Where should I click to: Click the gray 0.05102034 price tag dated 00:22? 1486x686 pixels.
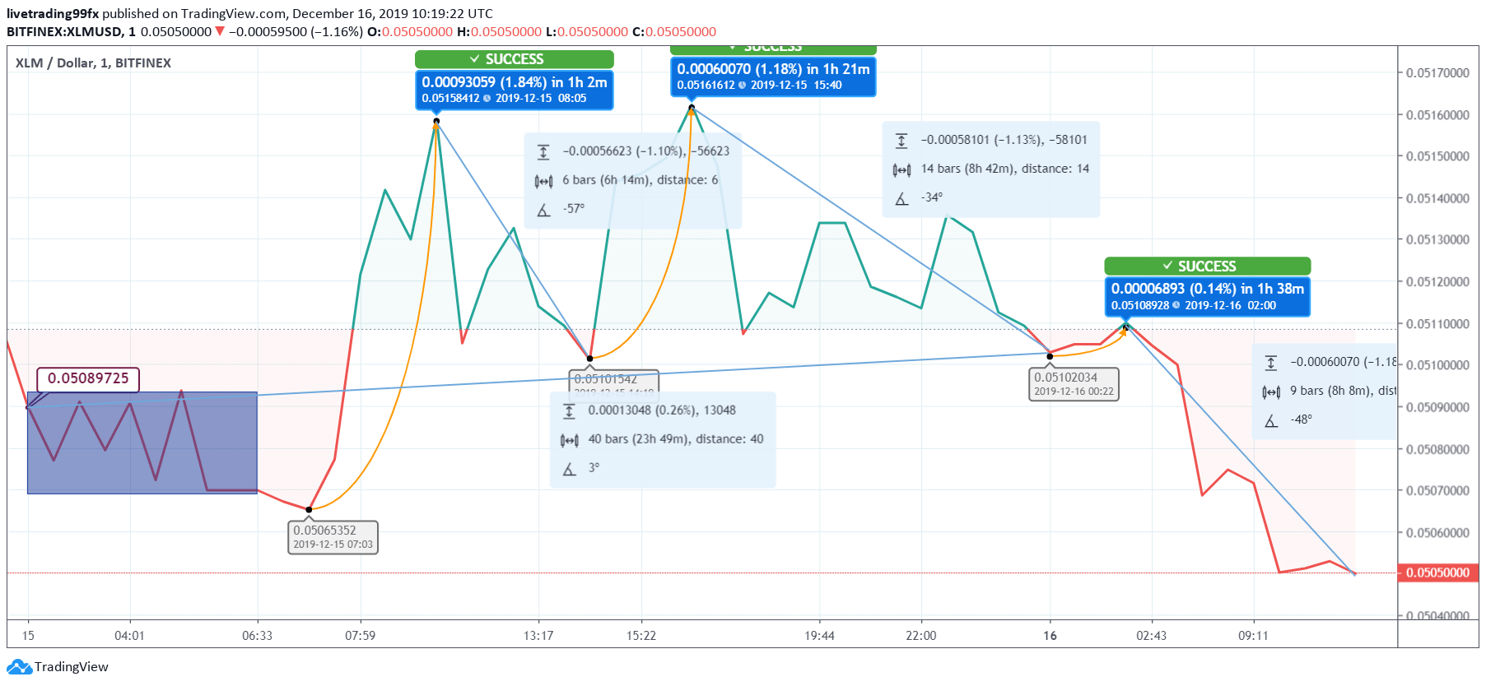click(1074, 384)
